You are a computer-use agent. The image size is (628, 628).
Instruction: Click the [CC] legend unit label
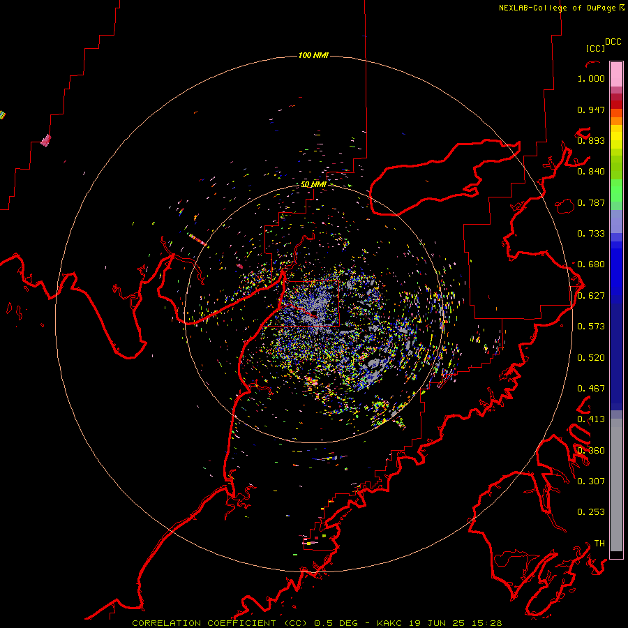595,48
